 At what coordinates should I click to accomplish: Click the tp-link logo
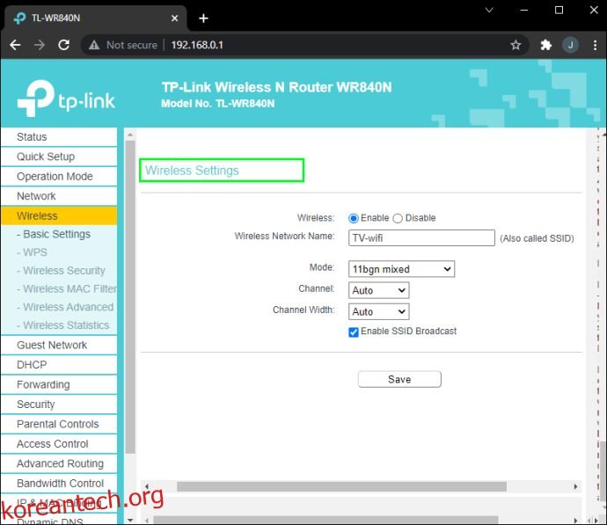(66, 98)
